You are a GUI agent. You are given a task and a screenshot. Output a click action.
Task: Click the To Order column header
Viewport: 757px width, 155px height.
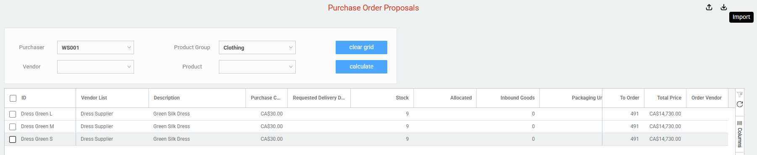tap(630, 98)
